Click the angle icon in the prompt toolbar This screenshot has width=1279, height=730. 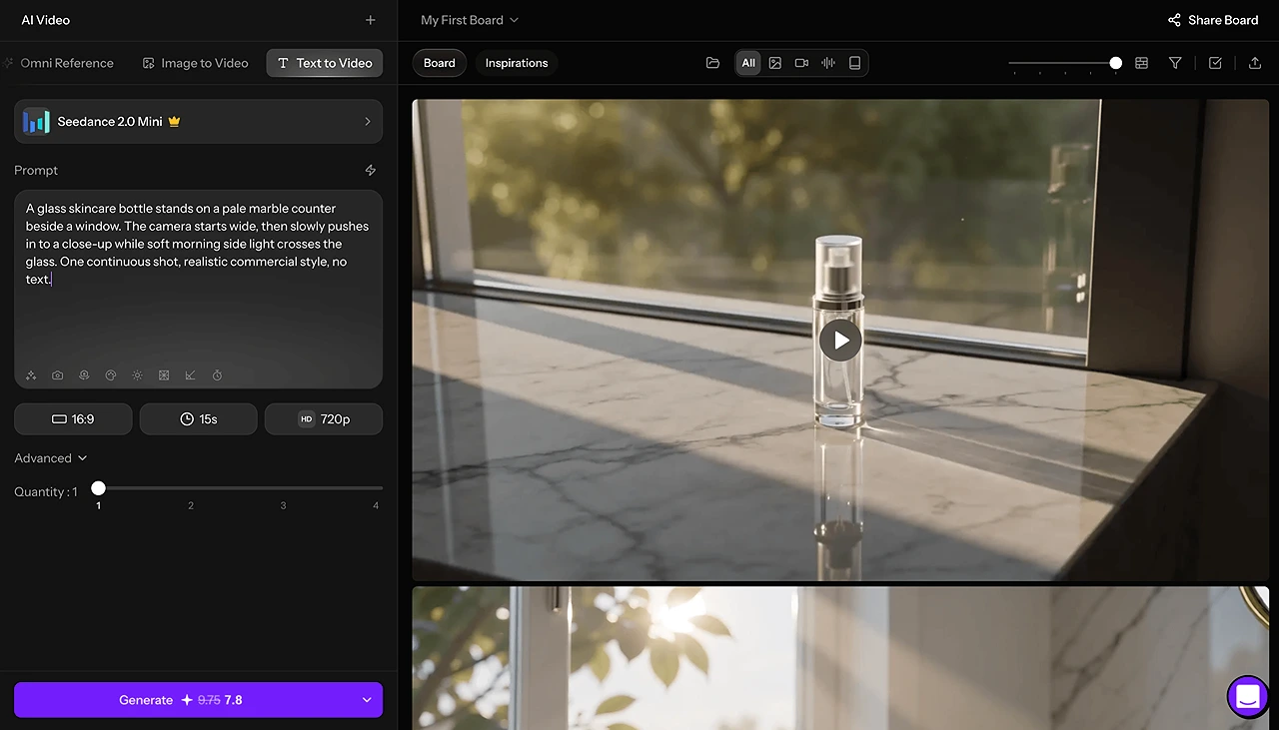pos(190,375)
